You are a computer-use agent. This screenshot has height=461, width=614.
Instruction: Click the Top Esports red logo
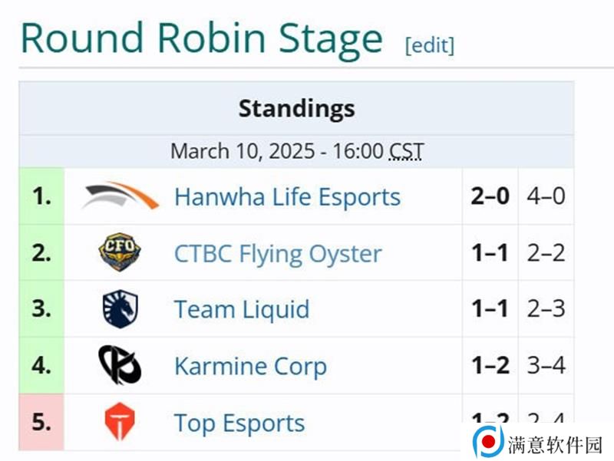point(120,422)
